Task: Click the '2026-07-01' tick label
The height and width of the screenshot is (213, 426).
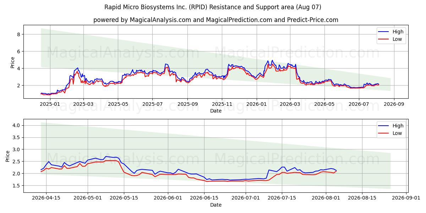Action: [246, 198]
